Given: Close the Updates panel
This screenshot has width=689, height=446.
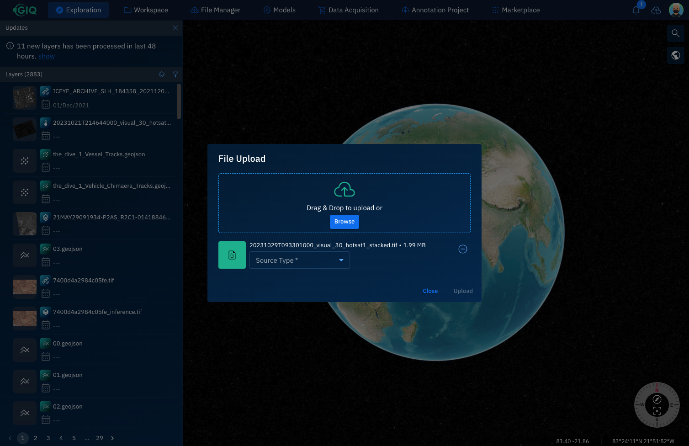Looking at the screenshot, I should (175, 28).
